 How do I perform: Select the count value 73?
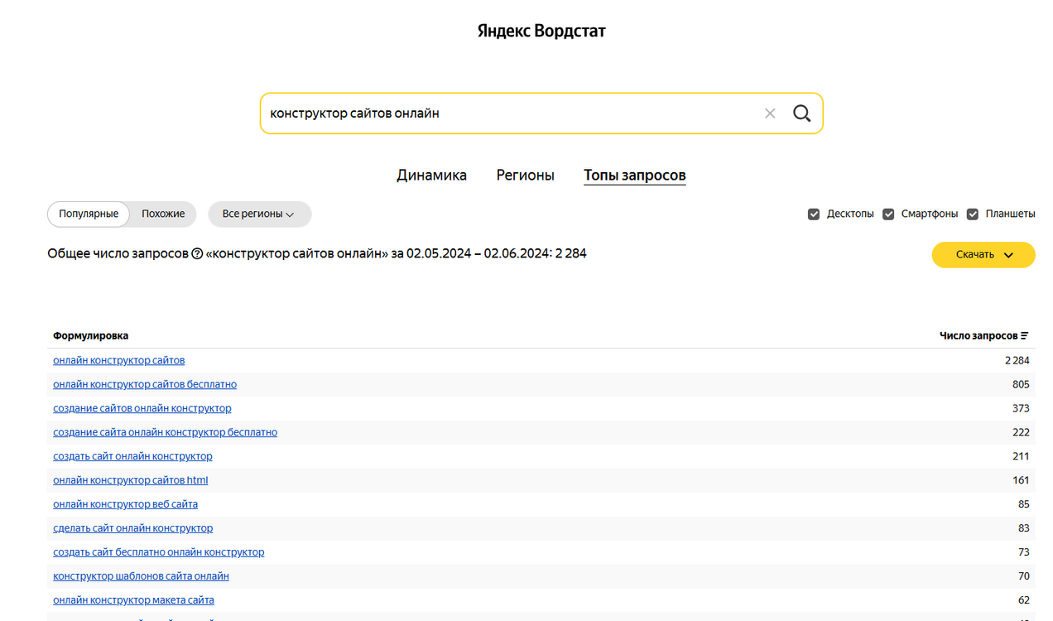pyautogui.click(x=1024, y=552)
